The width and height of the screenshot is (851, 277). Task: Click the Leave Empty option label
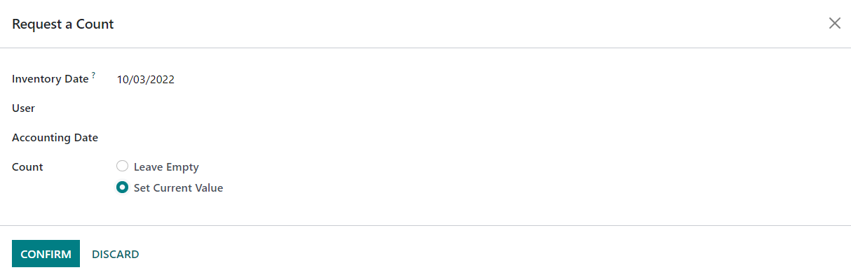166,167
